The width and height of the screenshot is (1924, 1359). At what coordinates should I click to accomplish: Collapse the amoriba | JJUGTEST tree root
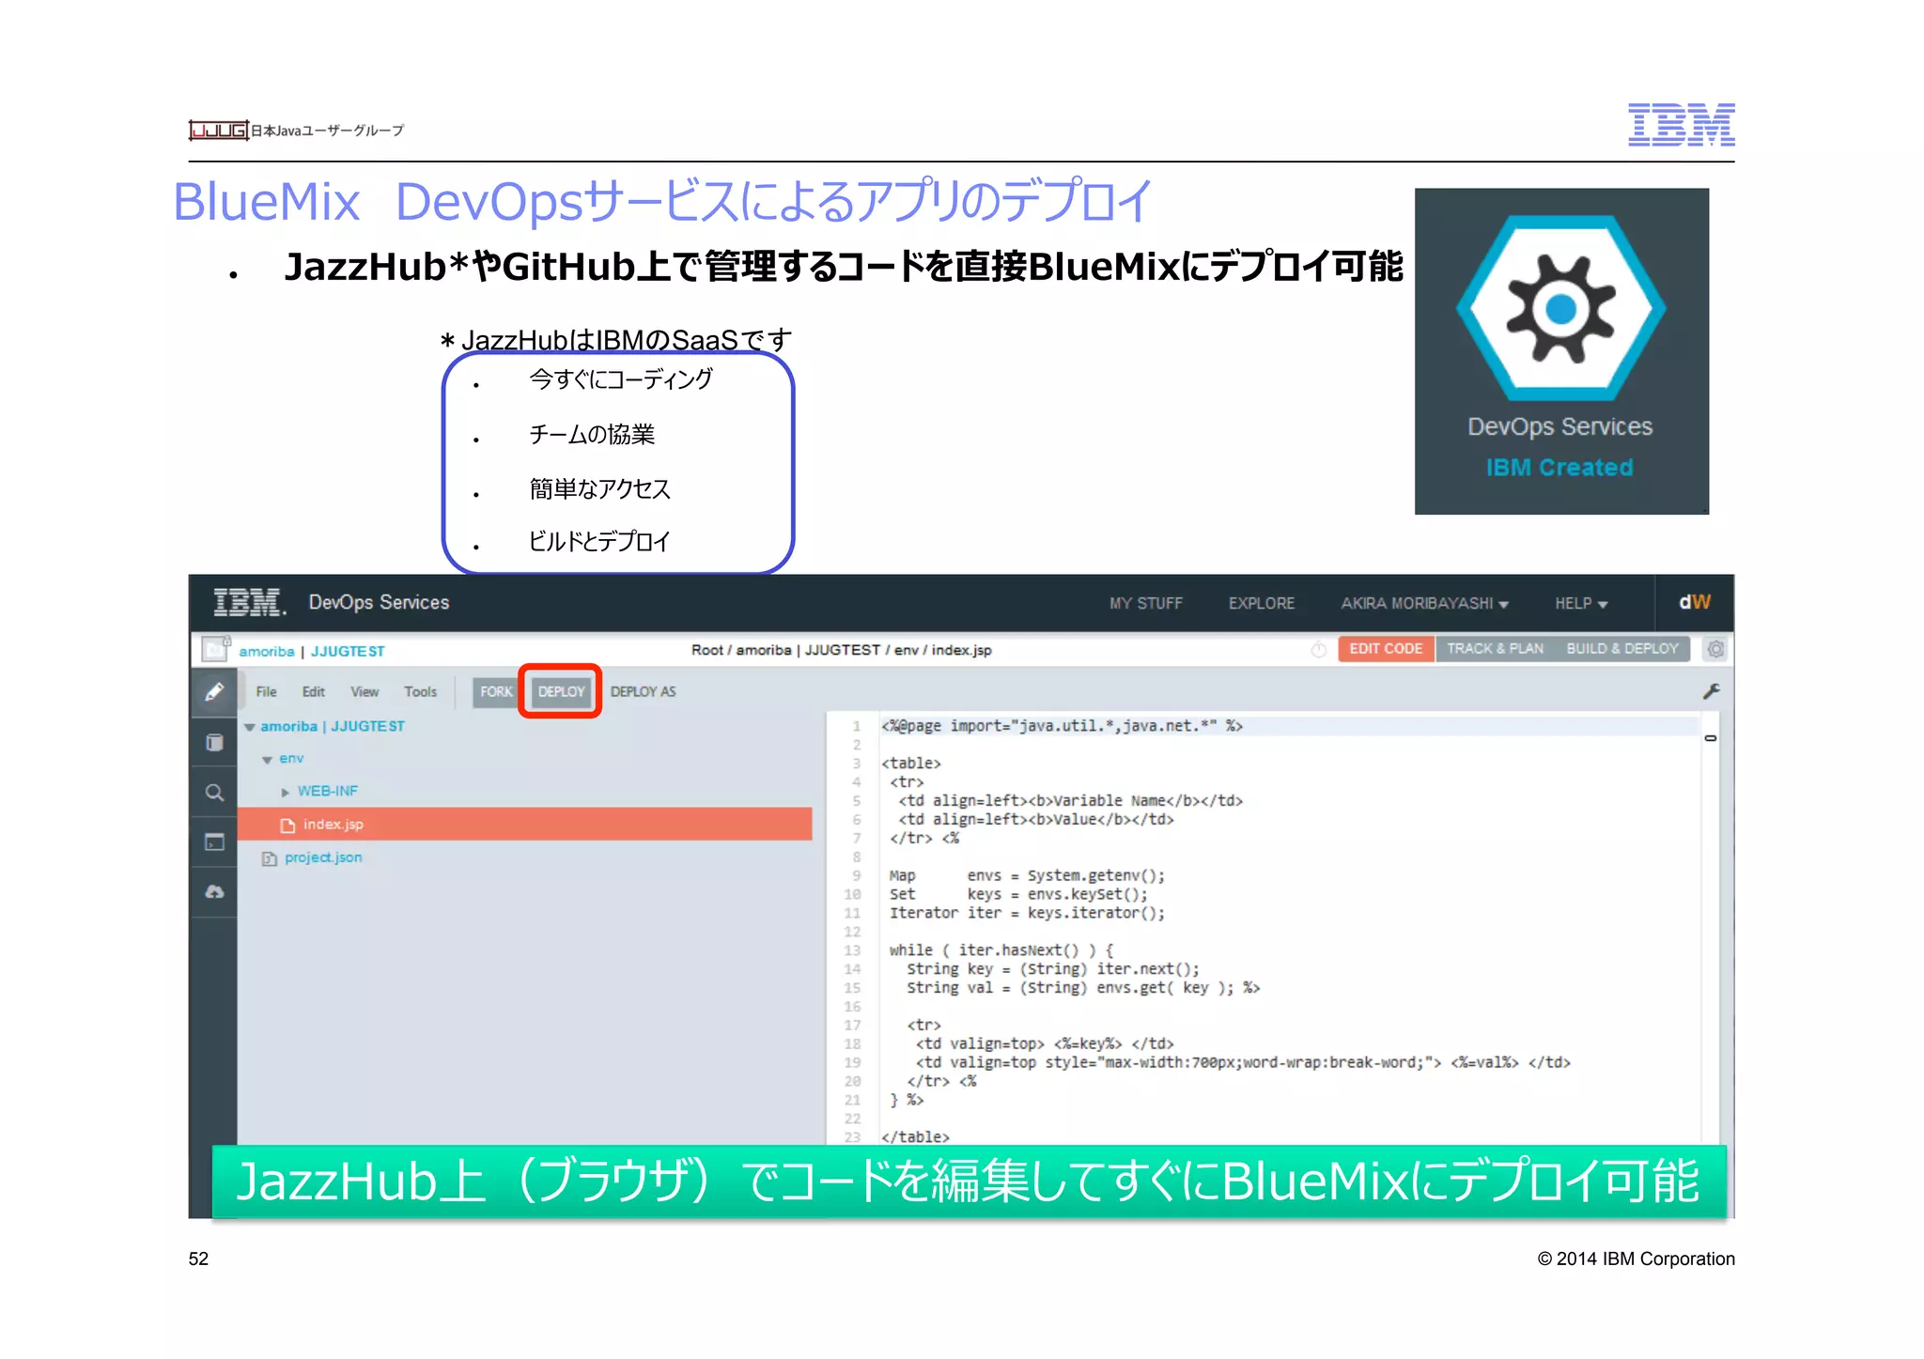(250, 727)
